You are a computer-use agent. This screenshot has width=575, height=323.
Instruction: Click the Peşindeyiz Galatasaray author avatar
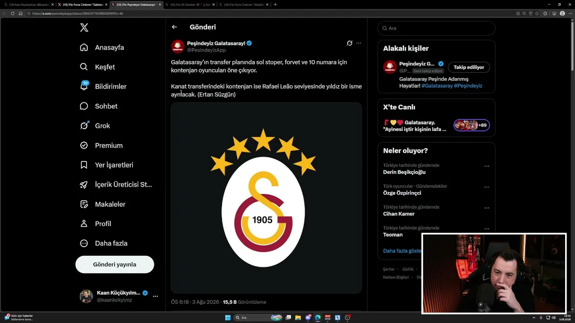pos(178,46)
